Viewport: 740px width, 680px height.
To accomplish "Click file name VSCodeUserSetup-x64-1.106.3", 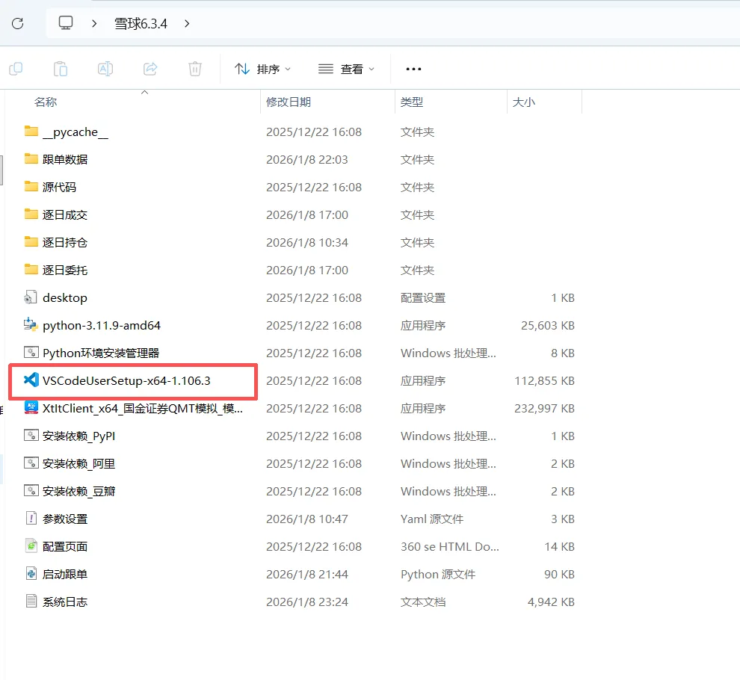I will 126,381.
